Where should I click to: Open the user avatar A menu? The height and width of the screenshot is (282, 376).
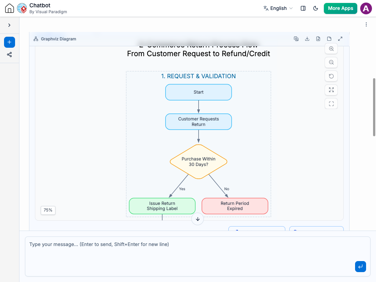click(366, 8)
